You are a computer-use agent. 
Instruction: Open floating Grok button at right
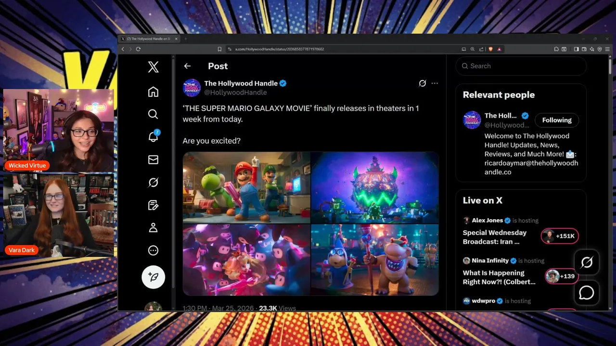(587, 262)
